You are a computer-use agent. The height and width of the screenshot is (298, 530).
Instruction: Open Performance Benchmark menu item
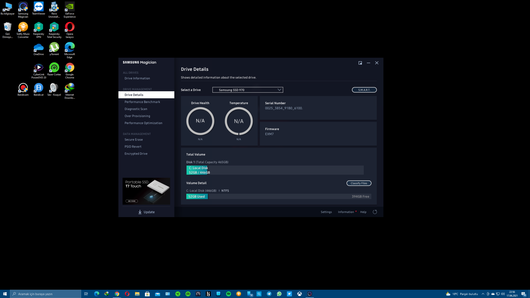(x=142, y=102)
